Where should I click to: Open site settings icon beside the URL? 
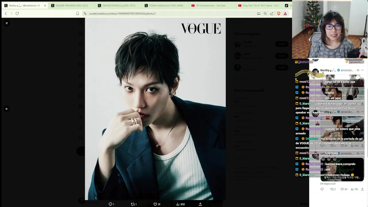tap(85, 14)
